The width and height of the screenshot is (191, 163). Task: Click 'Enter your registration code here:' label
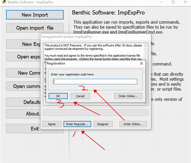73,74
